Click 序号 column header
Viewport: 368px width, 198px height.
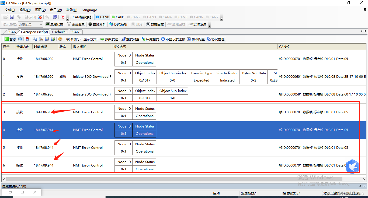tap(8, 47)
